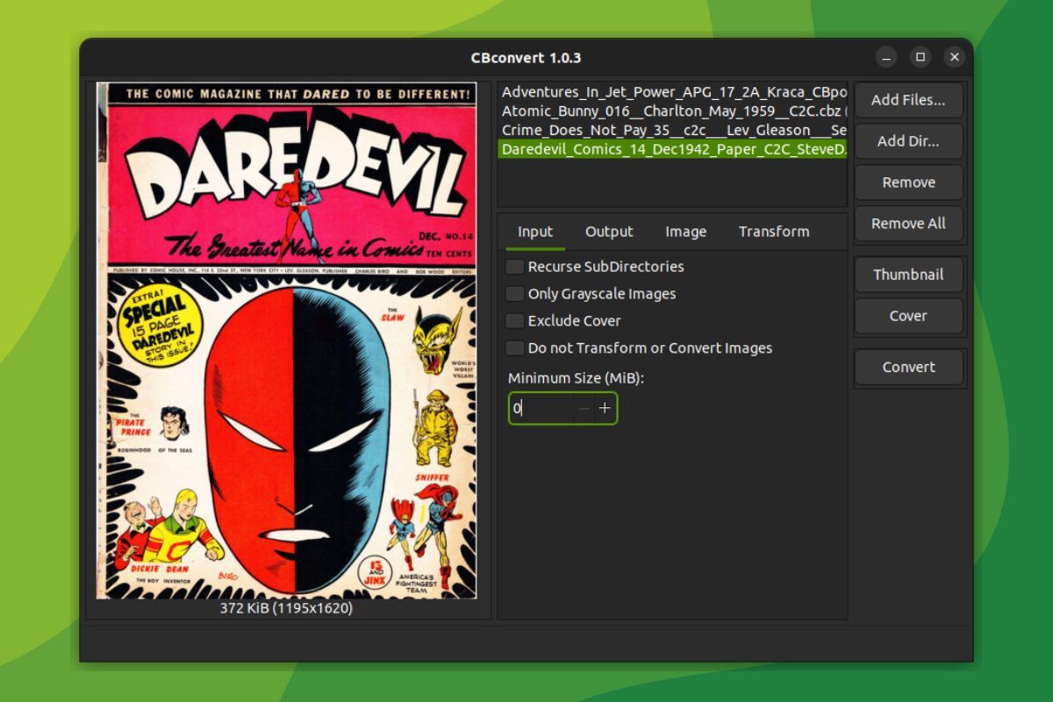
Task: Enable the Exclude Cover option
Action: coord(514,320)
